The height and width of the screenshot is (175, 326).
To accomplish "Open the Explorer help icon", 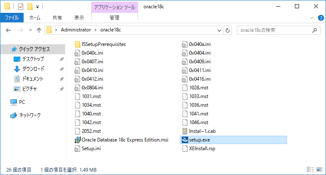I will 321,18.
